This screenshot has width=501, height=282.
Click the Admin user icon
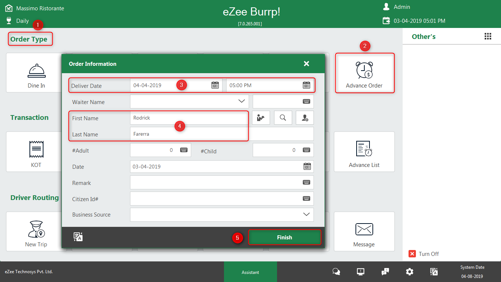pyautogui.click(x=386, y=7)
